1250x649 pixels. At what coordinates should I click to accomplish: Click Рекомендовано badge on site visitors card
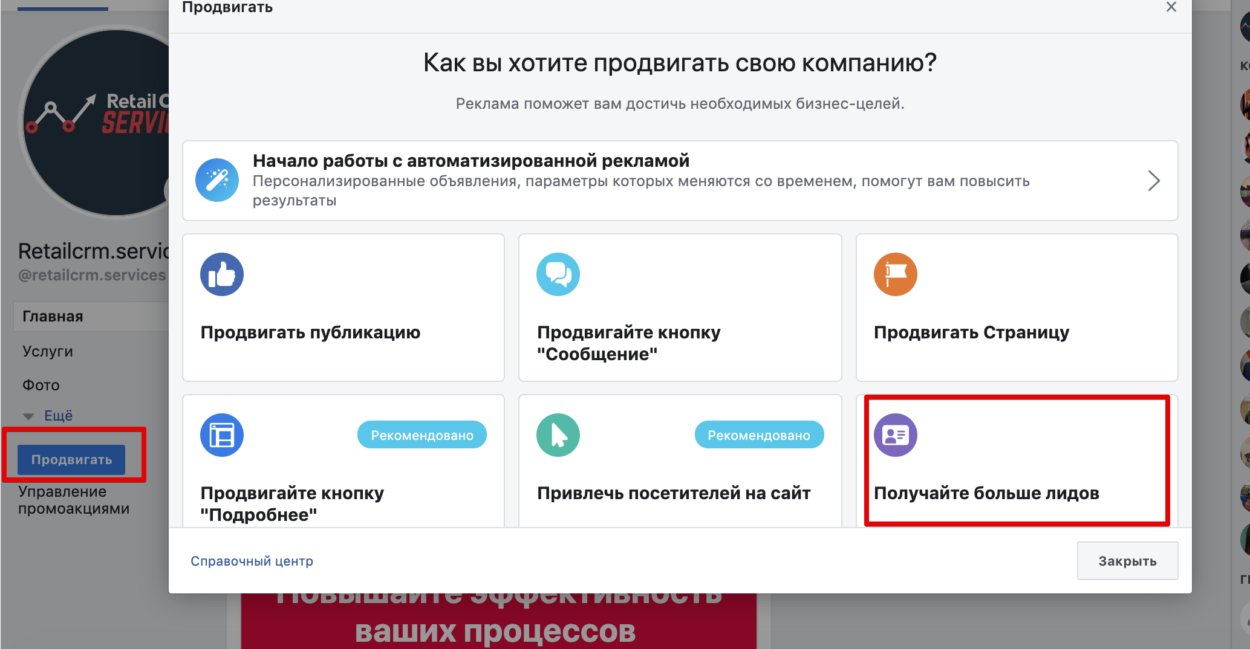759,435
